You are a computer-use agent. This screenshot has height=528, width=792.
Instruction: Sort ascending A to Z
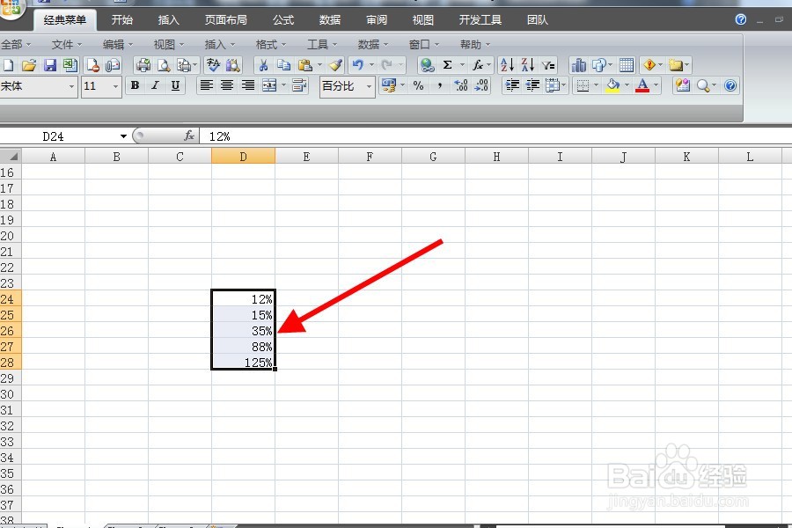[507, 65]
